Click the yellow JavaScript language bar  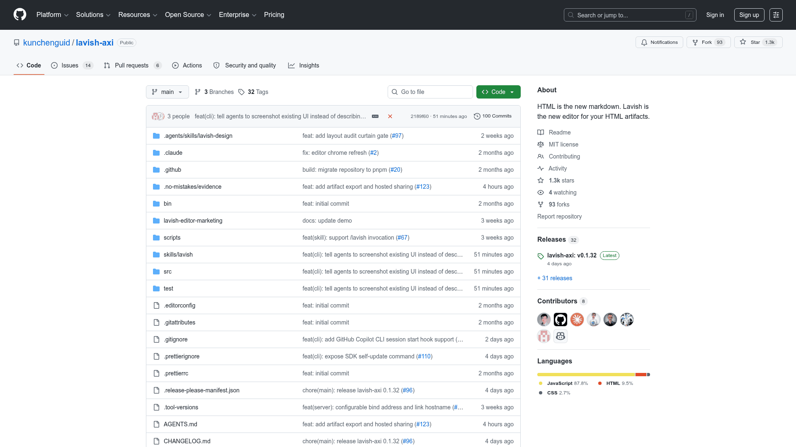point(586,375)
